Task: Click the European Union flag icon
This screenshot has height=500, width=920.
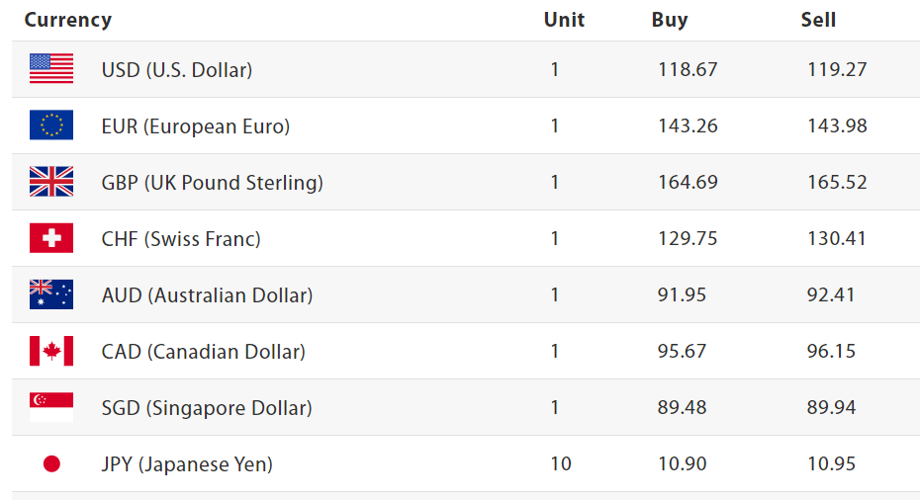Action: 51,125
